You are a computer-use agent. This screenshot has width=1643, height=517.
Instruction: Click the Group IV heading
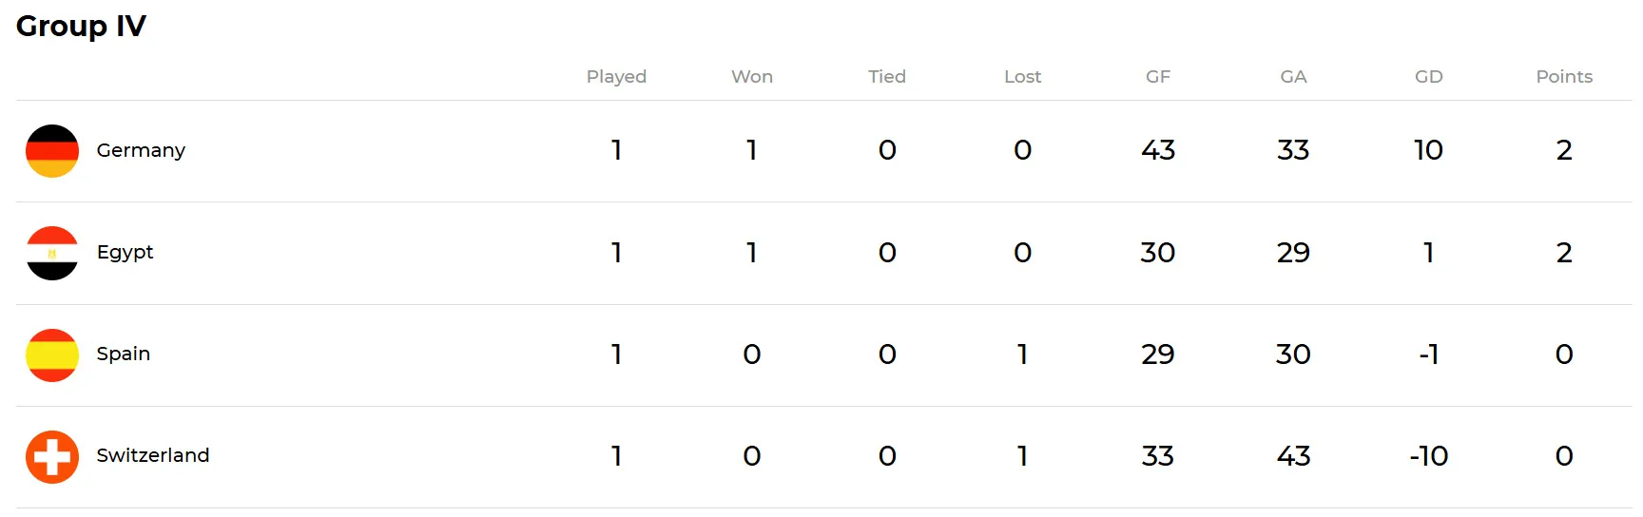[x=81, y=26]
